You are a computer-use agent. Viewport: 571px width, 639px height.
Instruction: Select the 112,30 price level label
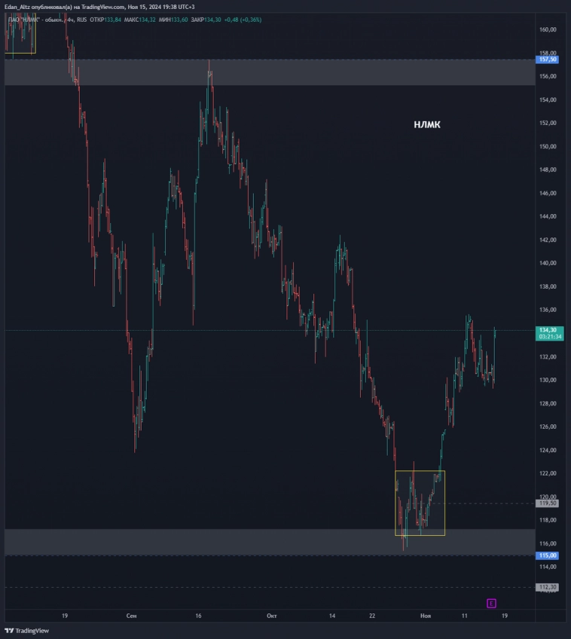[x=547, y=587]
